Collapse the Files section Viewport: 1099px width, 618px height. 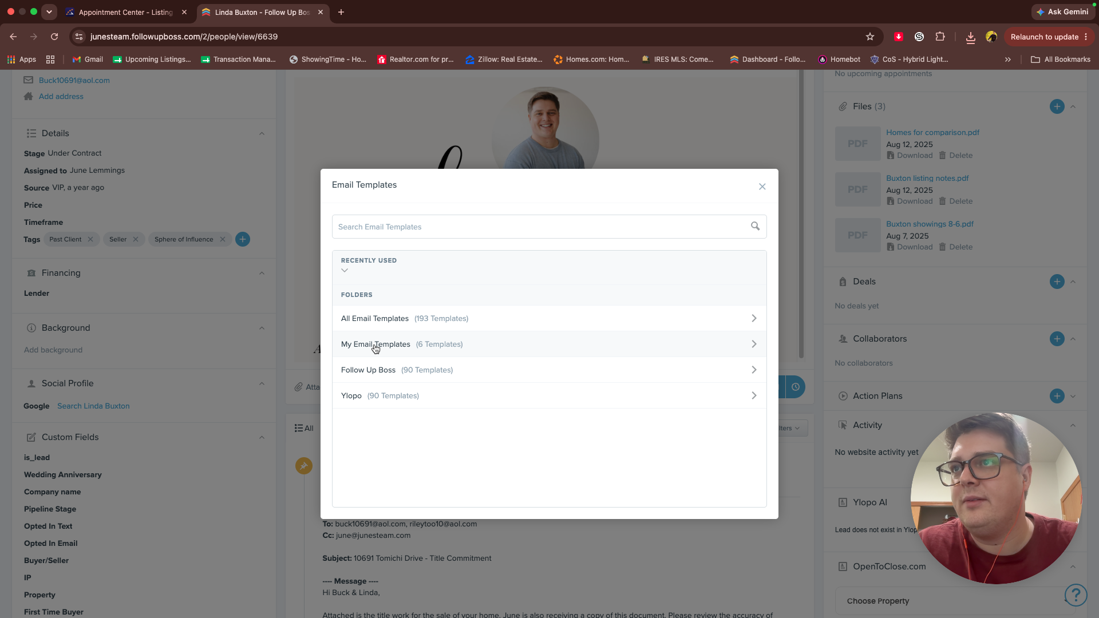click(x=1073, y=106)
